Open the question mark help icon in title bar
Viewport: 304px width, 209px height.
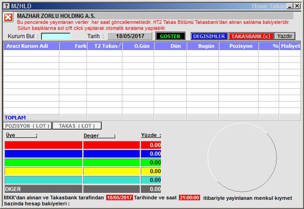click(6, 6)
